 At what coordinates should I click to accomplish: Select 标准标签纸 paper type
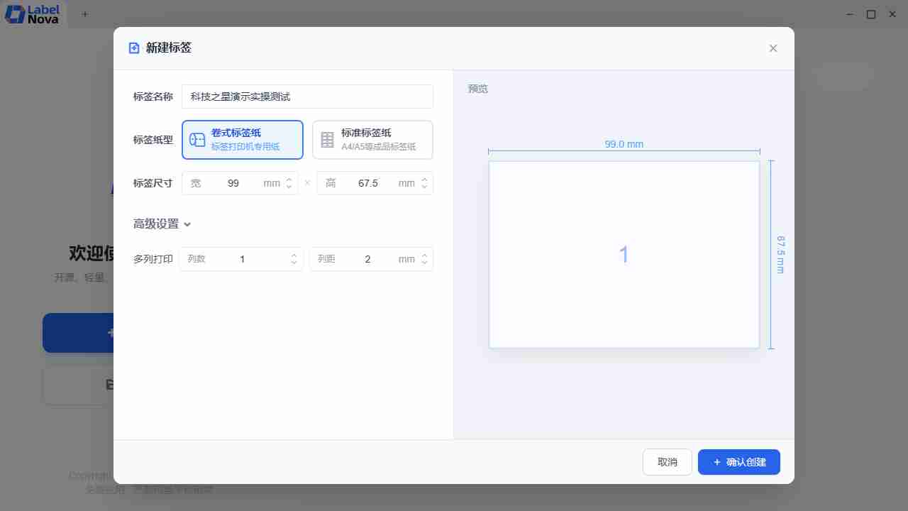coord(372,140)
